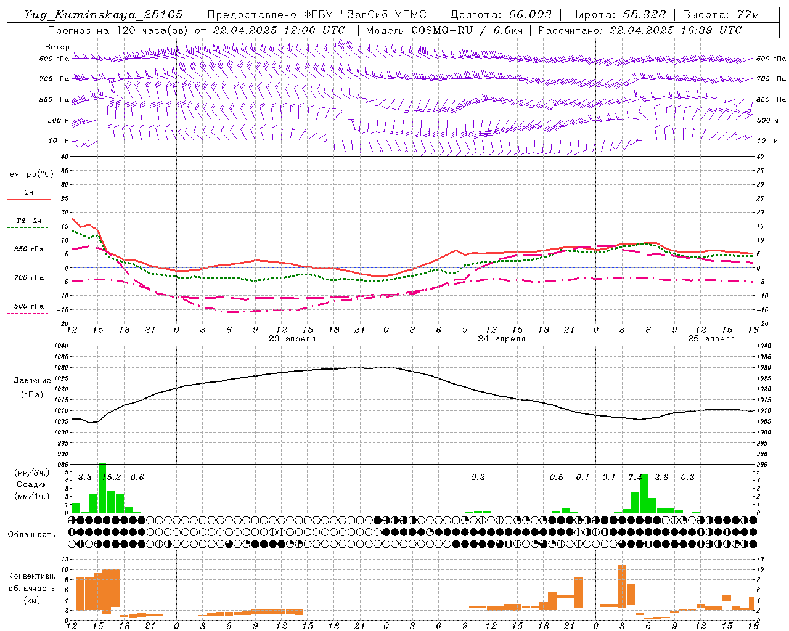Click the 'Давление' pressure panel label
The height and width of the screenshot is (631, 789).
tap(32, 381)
